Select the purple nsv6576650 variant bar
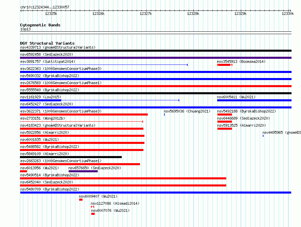 [83, 171]
